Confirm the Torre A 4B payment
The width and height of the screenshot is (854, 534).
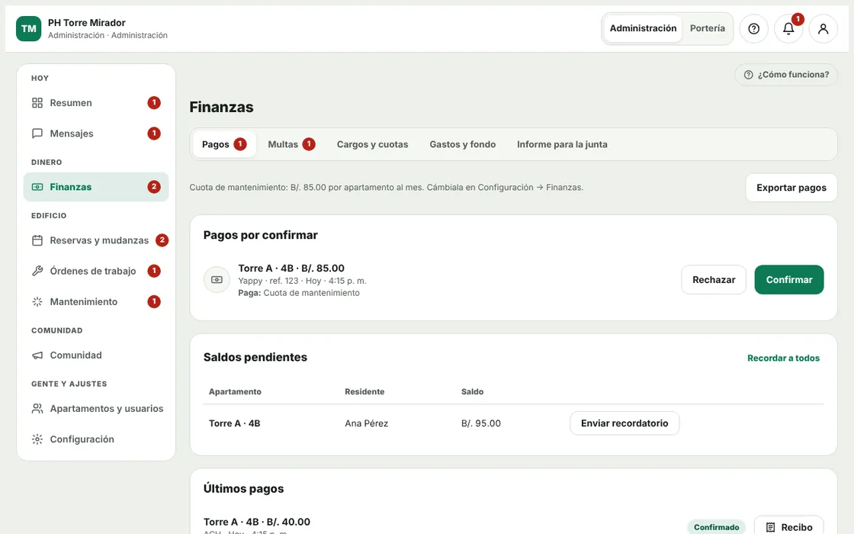click(x=788, y=279)
